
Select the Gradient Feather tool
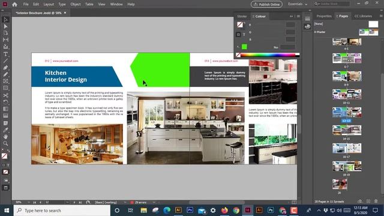(5, 116)
